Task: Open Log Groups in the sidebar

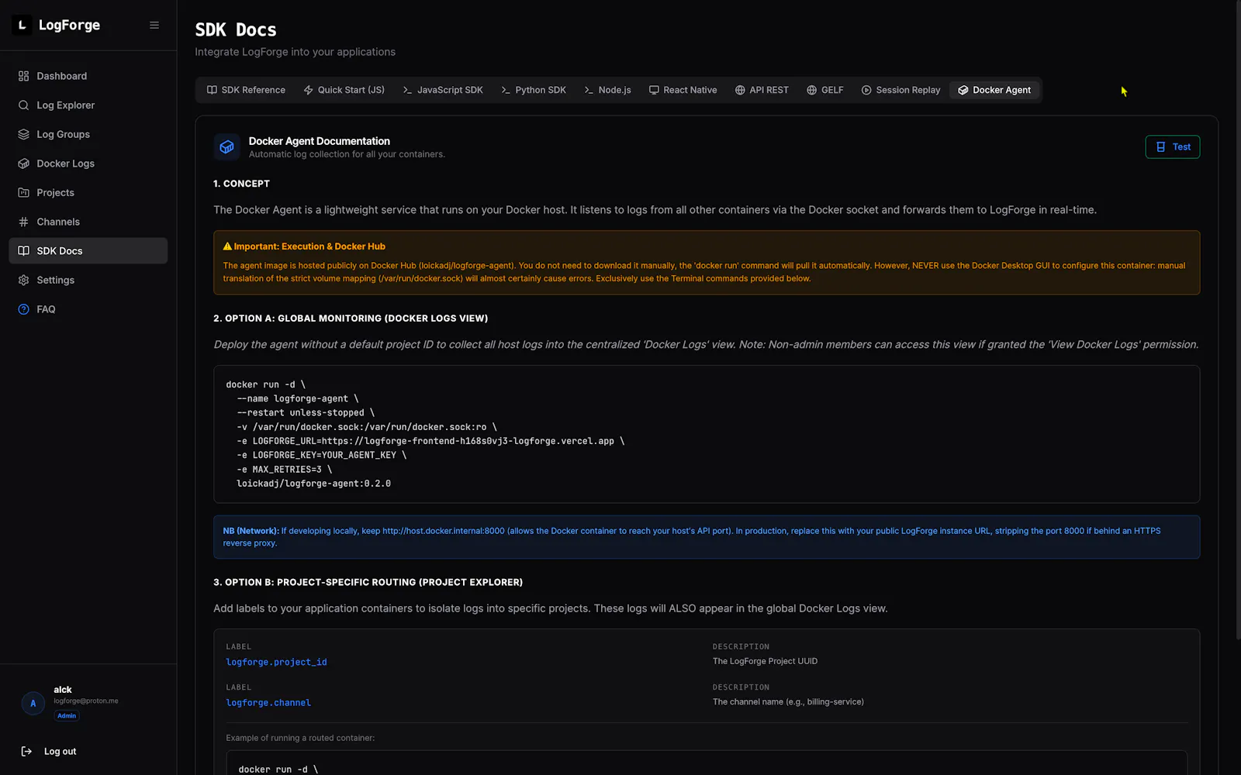Action: pos(88,134)
